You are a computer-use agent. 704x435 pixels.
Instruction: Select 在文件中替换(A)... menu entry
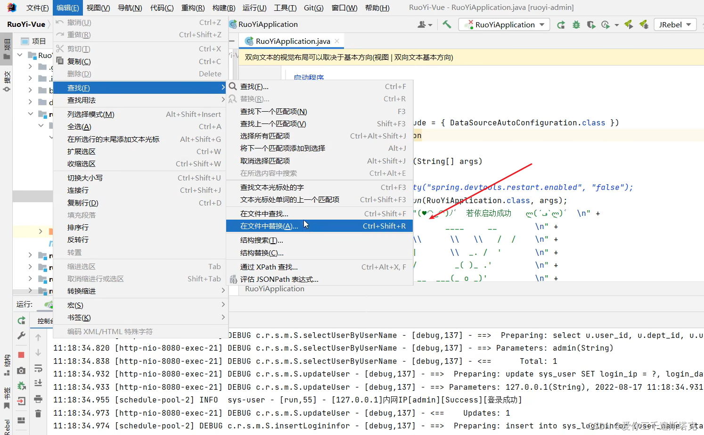point(319,226)
